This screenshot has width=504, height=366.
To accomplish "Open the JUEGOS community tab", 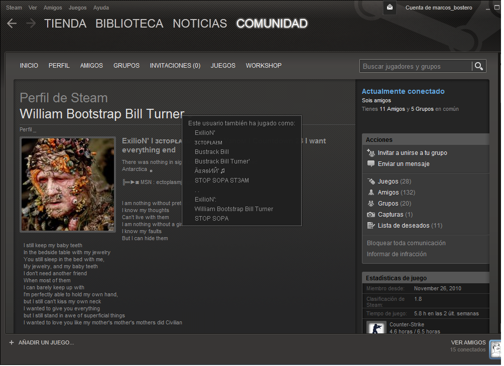I will (x=223, y=66).
